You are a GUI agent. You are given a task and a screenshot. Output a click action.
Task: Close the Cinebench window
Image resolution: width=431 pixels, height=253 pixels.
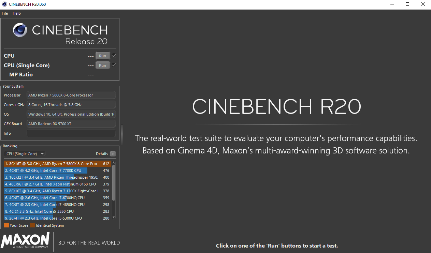(423, 4)
